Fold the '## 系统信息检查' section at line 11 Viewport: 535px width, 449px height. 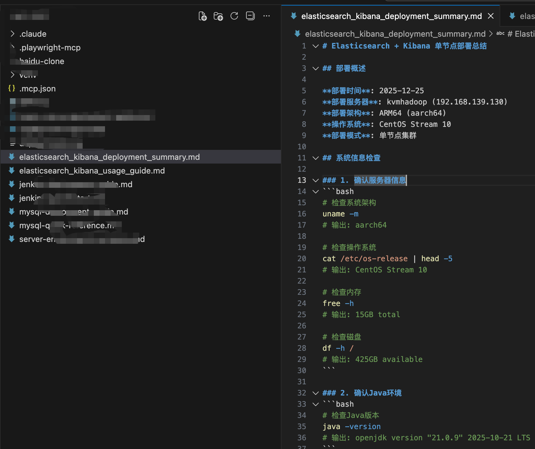pyautogui.click(x=316, y=158)
